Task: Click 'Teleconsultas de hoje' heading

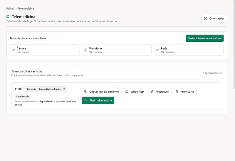Action: pos(27,71)
